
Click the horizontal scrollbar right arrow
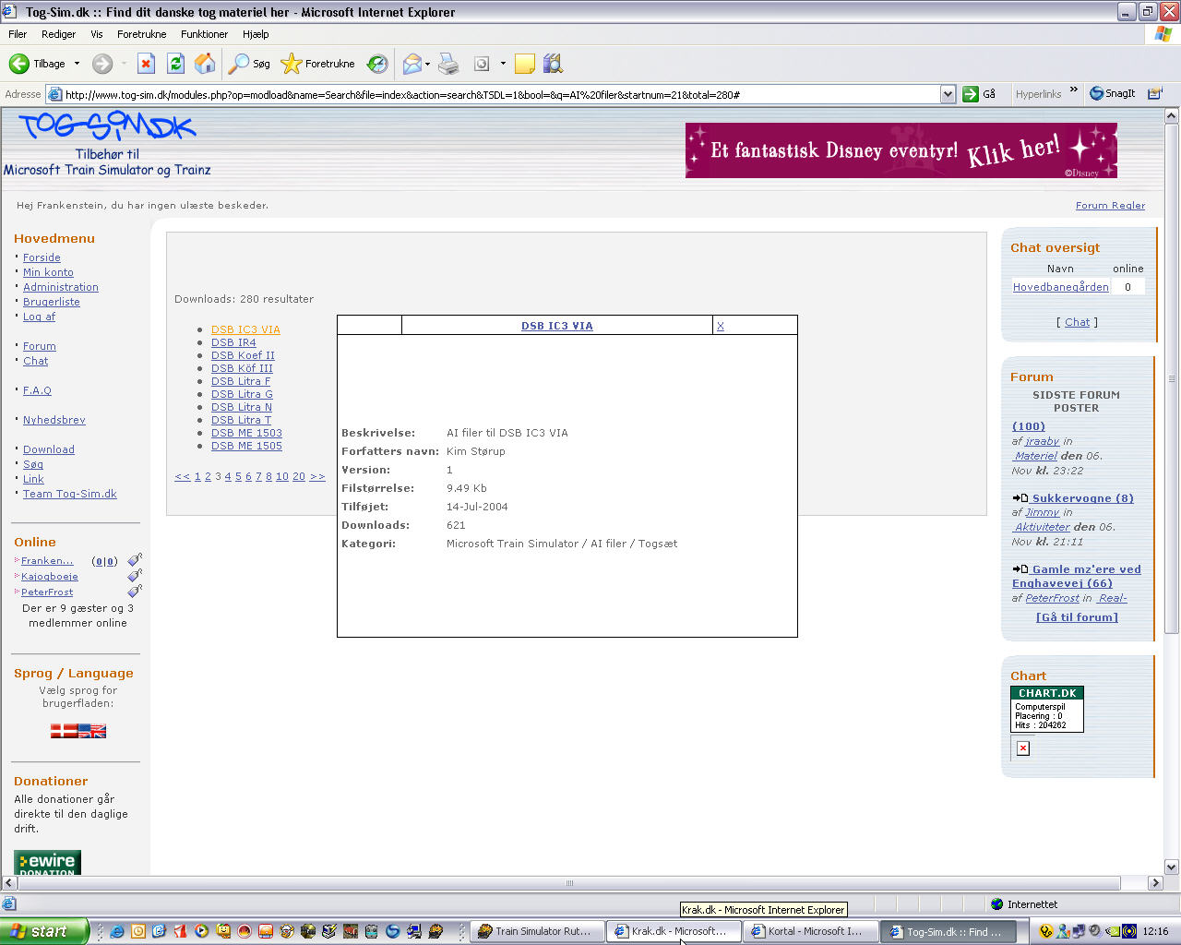(x=1155, y=883)
